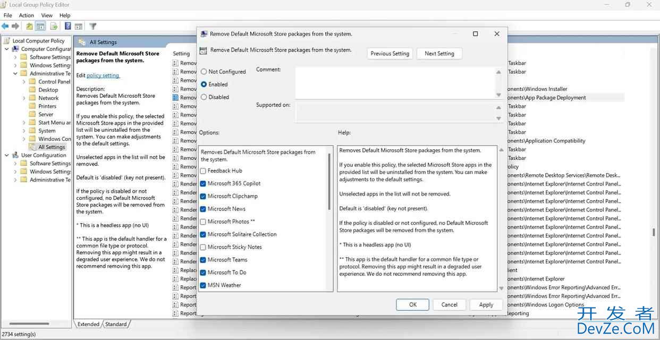Open the policy setting link
Image resolution: width=660 pixels, height=340 pixels.
click(103, 75)
